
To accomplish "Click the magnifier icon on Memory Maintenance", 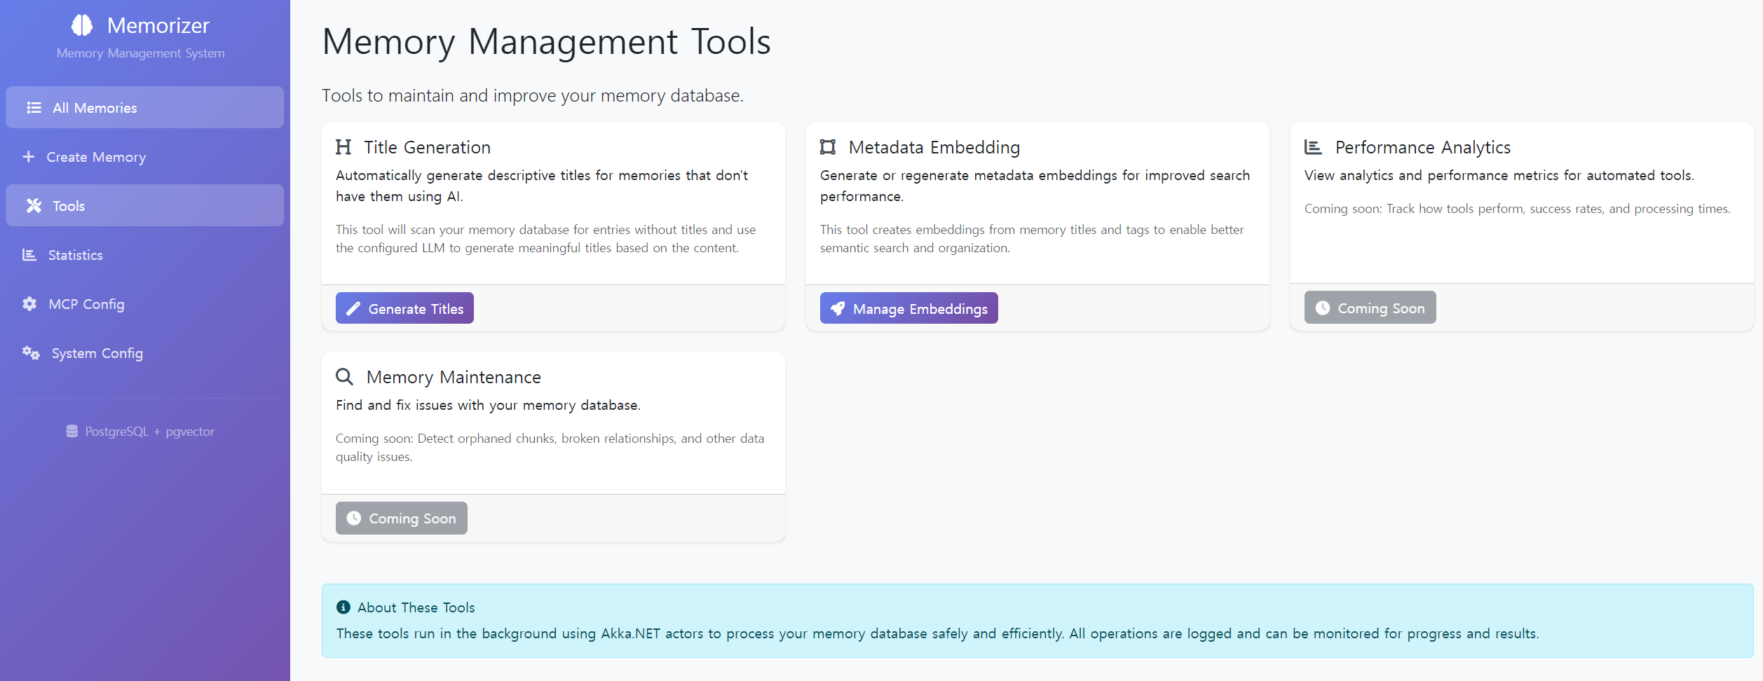I will click(x=344, y=377).
